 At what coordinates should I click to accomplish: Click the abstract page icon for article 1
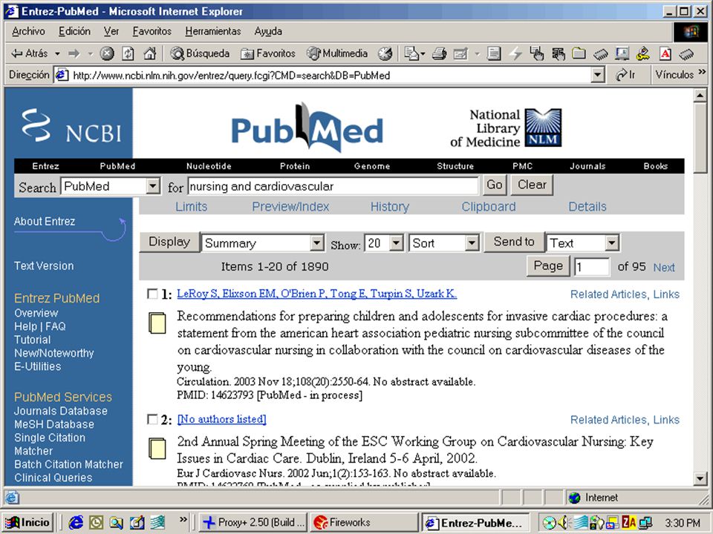(x=157, y=323)
